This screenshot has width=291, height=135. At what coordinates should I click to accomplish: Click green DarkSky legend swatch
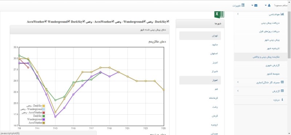point(44,116)
